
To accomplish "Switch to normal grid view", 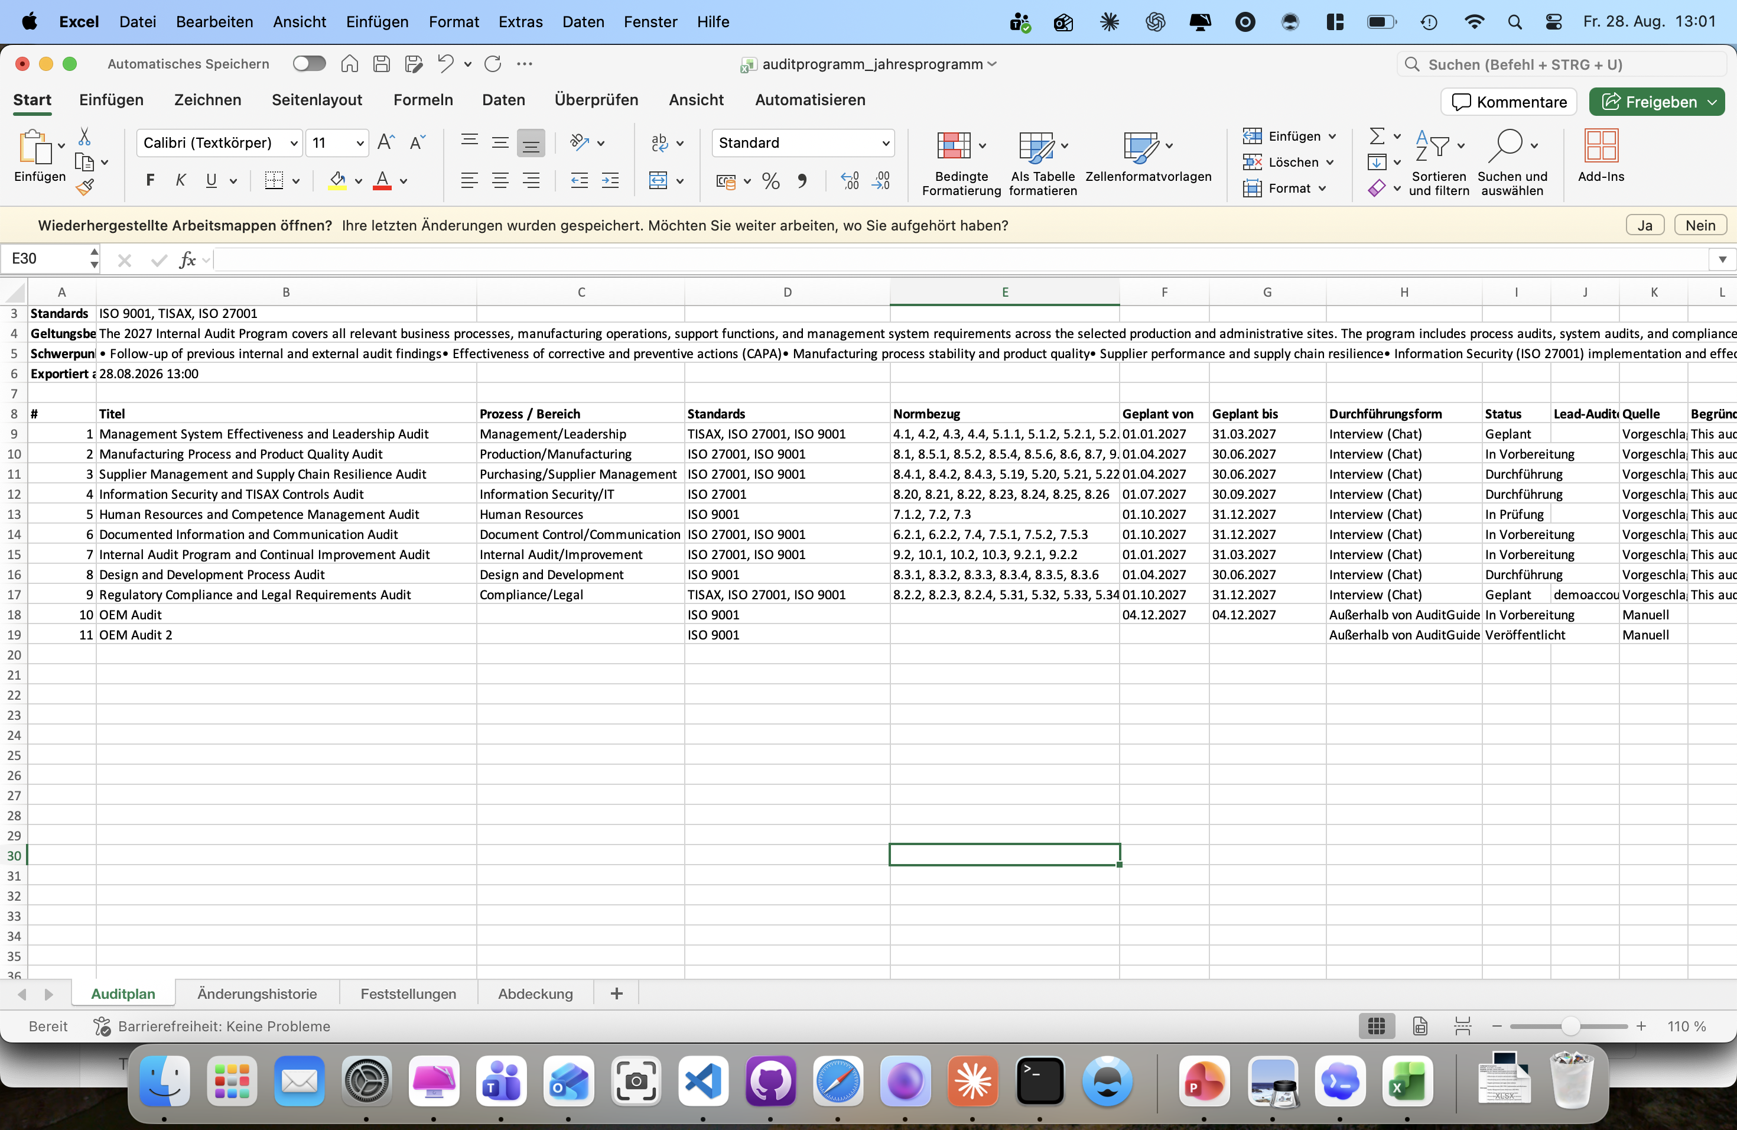I will click(1377, 1025).
